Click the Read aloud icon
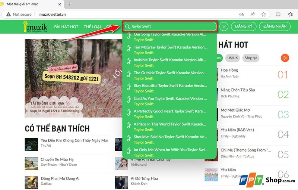298x190 pixels. click(253, 14)
